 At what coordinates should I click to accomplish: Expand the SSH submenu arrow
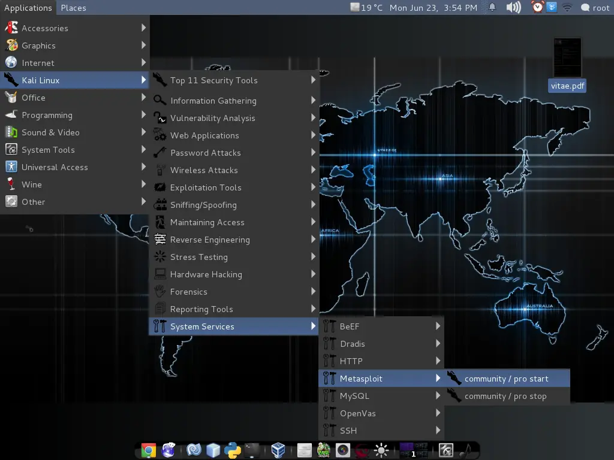pos(438,430)
